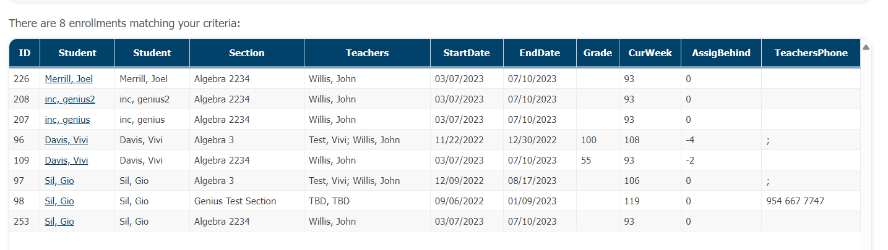Viewport: 888px width, 250px height.
Task: Click Sil, Gio link in enrollment 98
Action: click(x=59, y=201)
